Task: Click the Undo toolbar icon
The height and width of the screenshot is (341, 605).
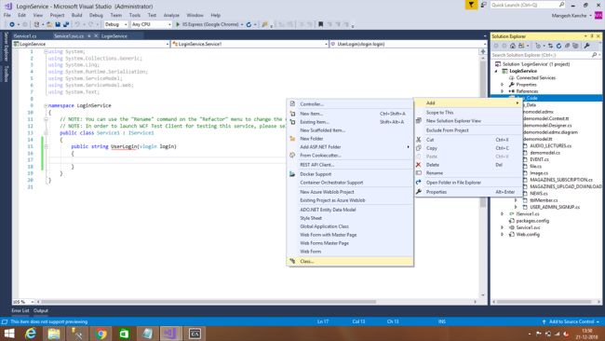Action: pos(77,24)
